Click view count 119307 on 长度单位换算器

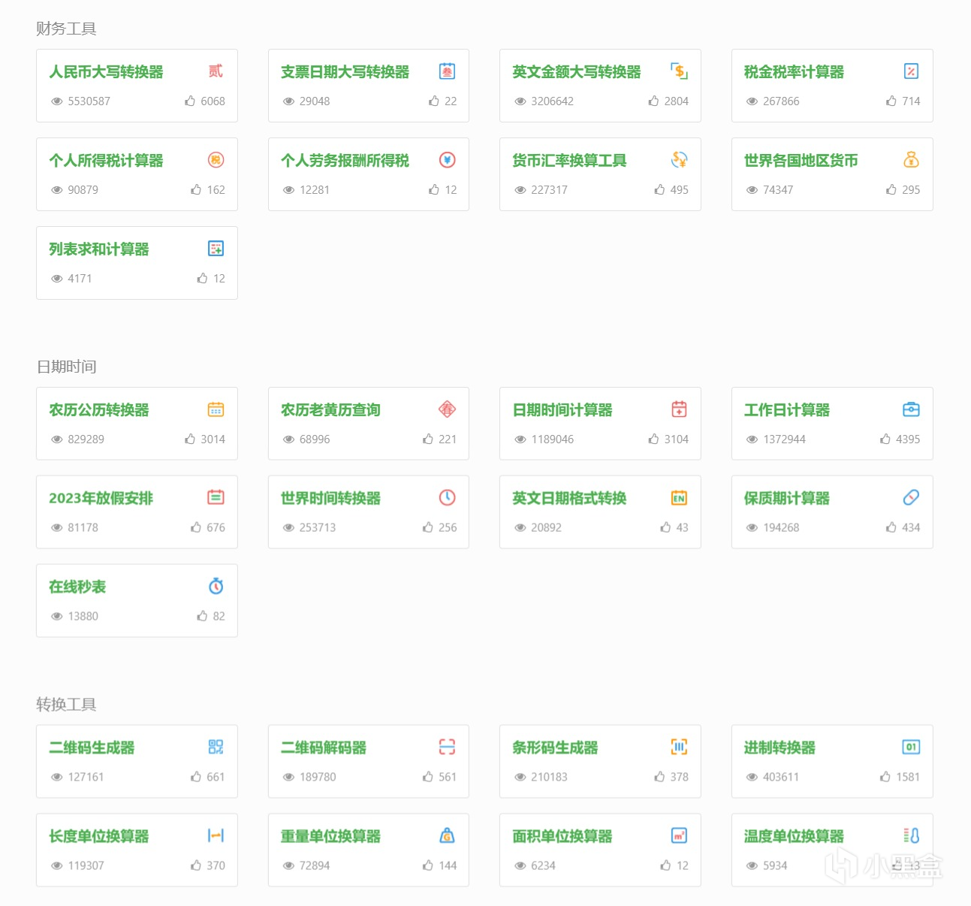click(86, 866)
